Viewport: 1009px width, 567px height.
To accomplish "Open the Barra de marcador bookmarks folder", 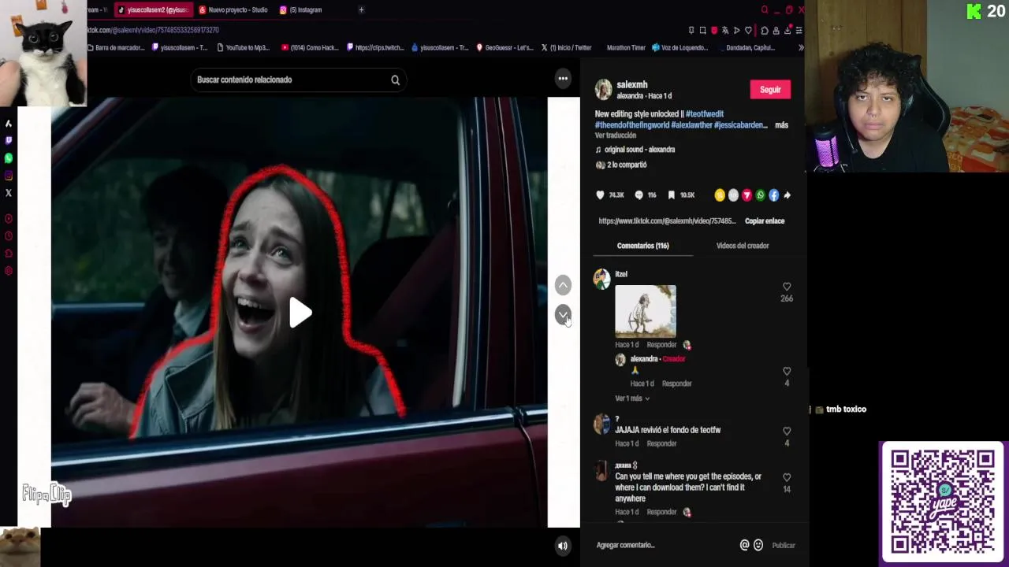I will click(116, 48).
